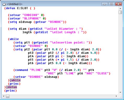Maximize the Untitled-1 editor window
The height and width of the screenshot is (100, 124).
point(111,4)
